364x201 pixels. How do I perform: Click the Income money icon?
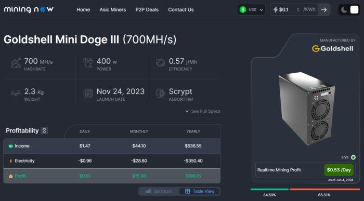point(11,146)
